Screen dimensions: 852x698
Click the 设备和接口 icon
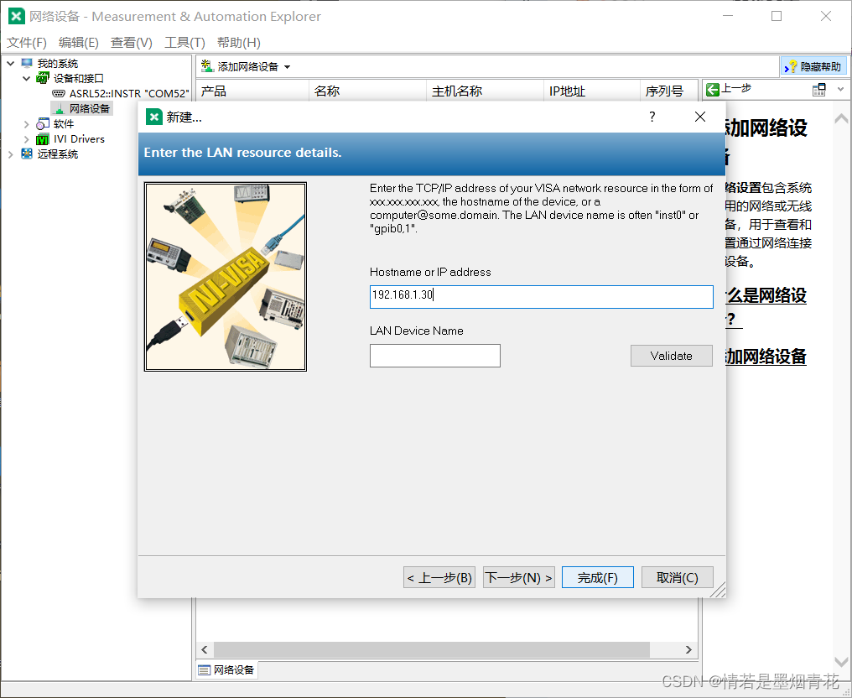pyautogui.click(x=43, y=78)
